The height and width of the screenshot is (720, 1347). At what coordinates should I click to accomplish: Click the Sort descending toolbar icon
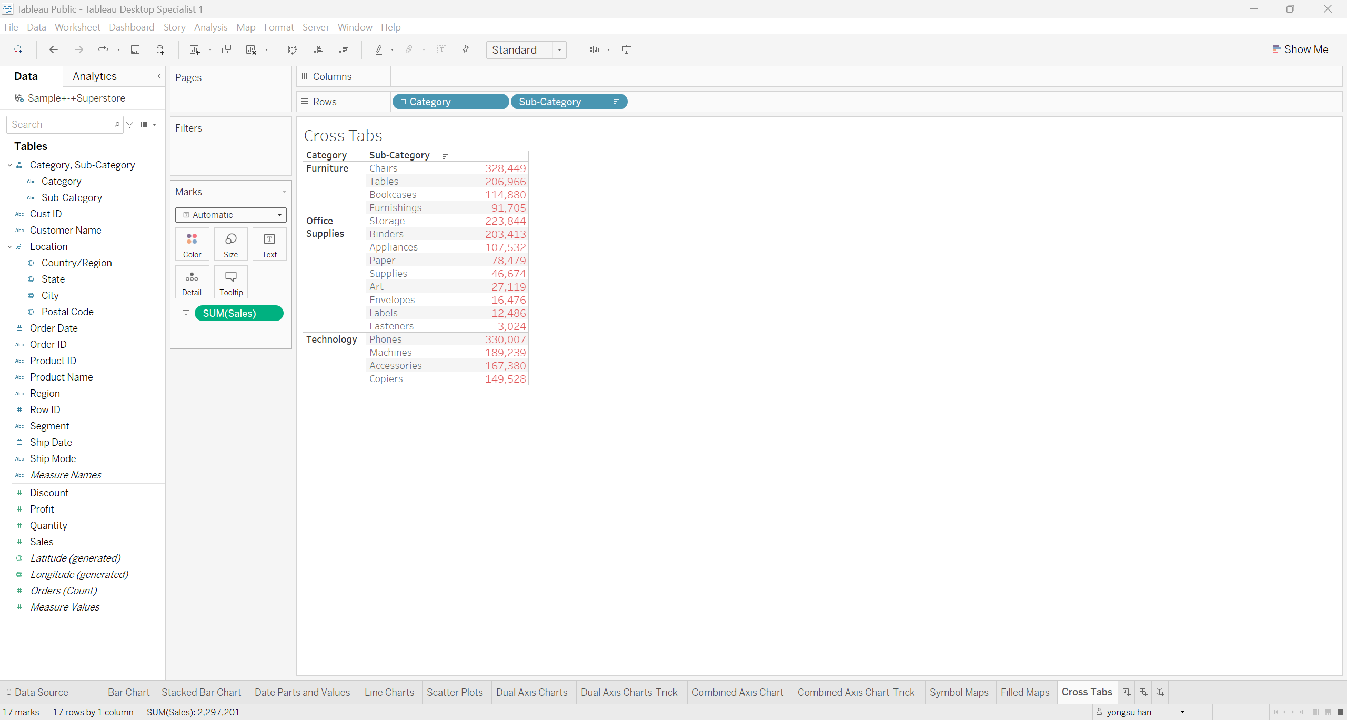pos(344,49)
